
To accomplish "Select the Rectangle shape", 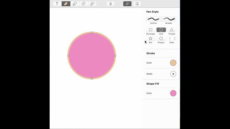I will 151,30.
